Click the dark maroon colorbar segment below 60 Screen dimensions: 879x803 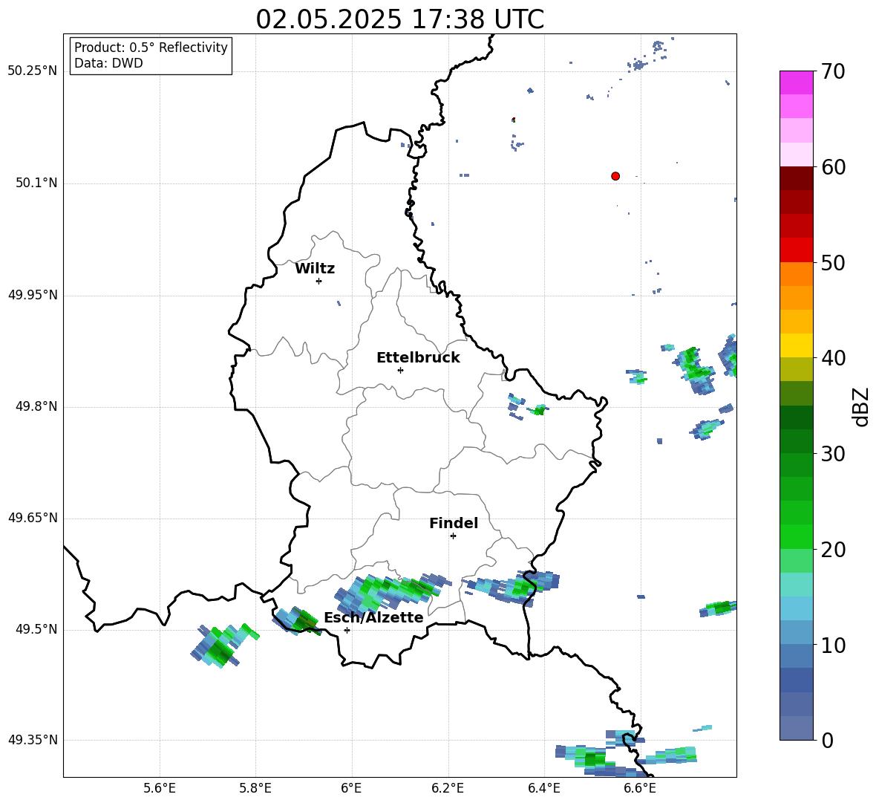[796, 179]
